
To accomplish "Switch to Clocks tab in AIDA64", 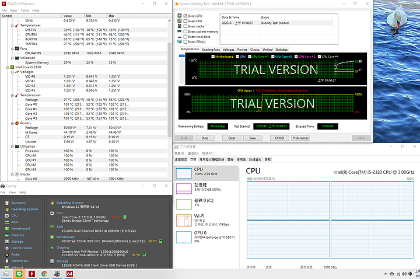I will point(255,50).
